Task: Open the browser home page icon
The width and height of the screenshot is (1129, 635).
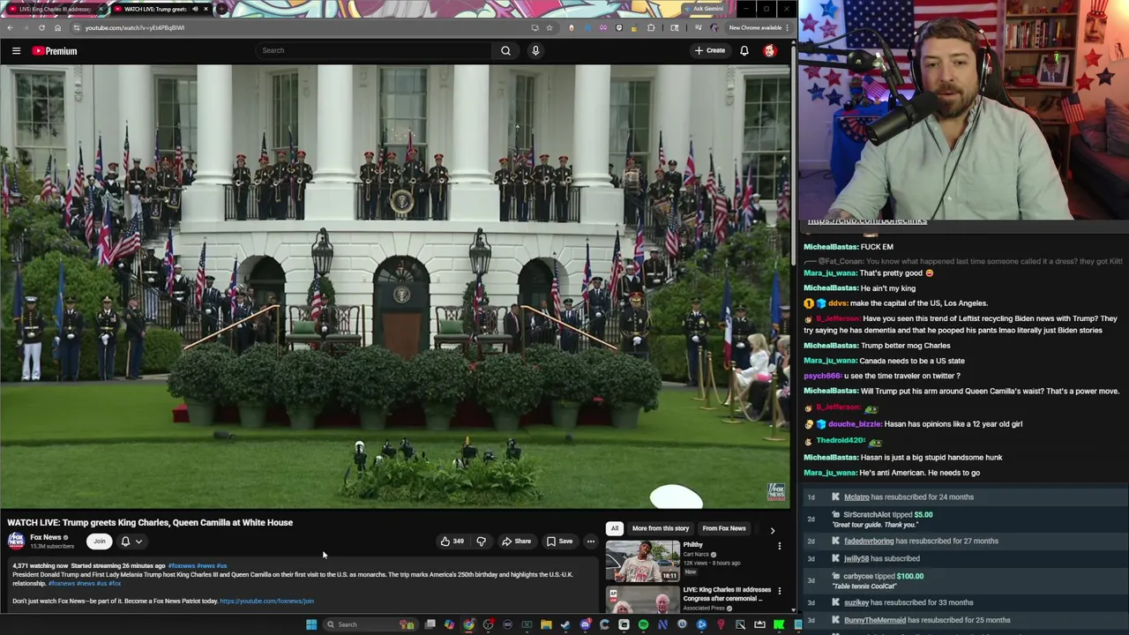Action: 57,27
